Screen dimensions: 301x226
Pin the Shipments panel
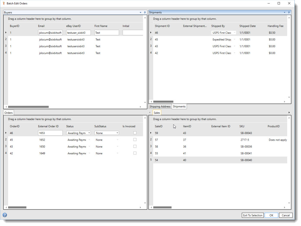point(289,12)
